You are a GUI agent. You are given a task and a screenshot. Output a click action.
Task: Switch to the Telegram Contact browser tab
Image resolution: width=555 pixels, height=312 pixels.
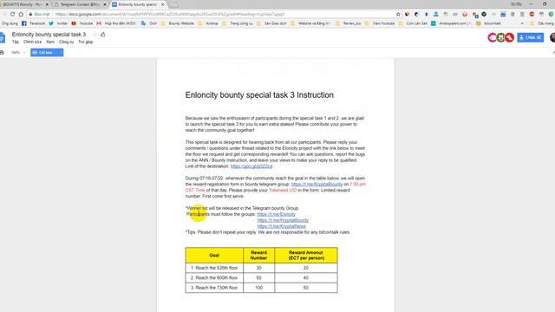pos(81,4)
